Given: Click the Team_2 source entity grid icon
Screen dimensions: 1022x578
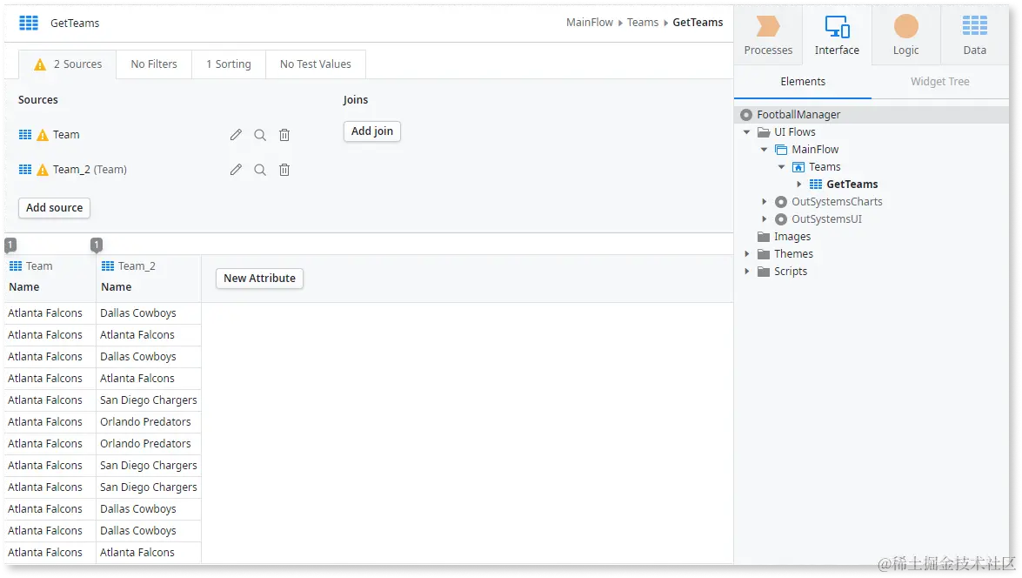Looking at the screenshot, I should (25, 170).
